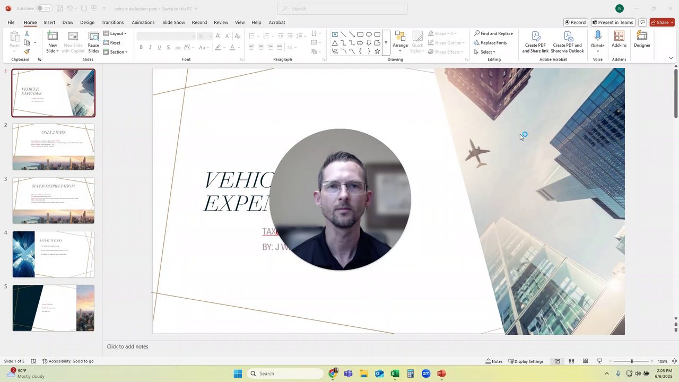The width and height of the screenshot is (679, 382).
Task: Click the Reset slide button
Action: (112, 42)
